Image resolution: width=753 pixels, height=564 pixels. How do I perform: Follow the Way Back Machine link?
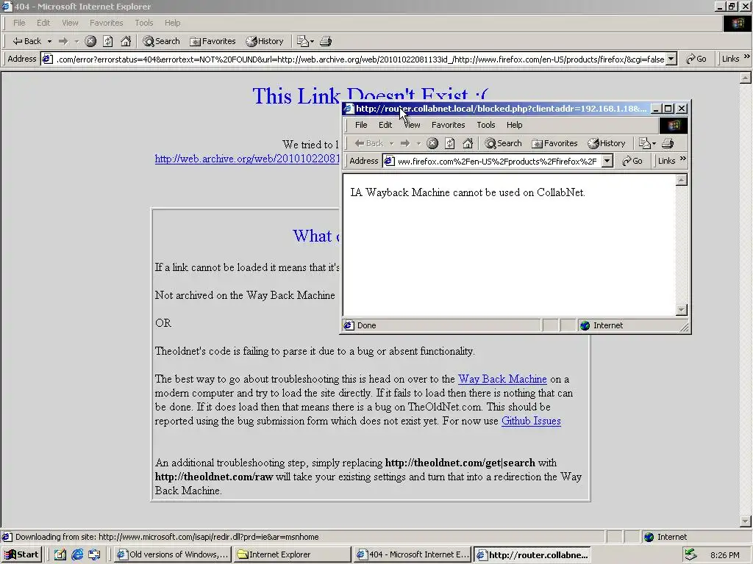(x=502, y=379)
